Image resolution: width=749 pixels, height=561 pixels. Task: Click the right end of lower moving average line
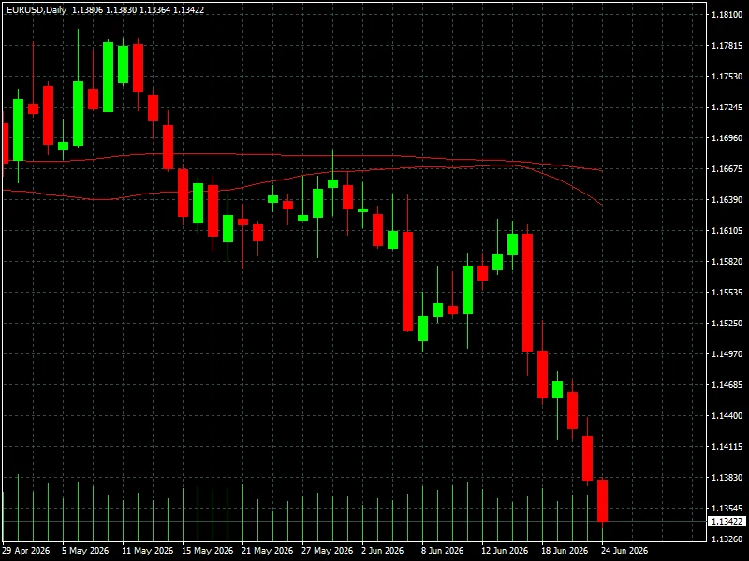coord(600,204)
